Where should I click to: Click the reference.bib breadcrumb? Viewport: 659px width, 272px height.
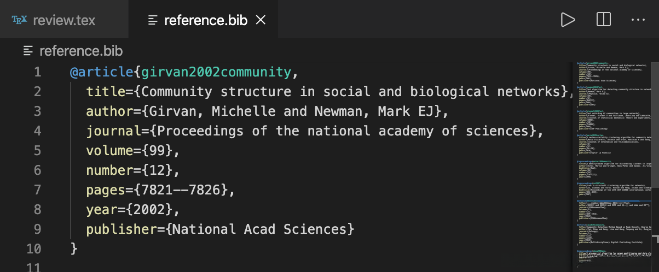click(x=81, y=51)
